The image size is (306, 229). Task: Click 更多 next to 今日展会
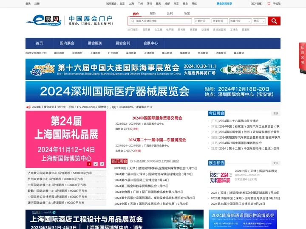click(x=276, y=113)
